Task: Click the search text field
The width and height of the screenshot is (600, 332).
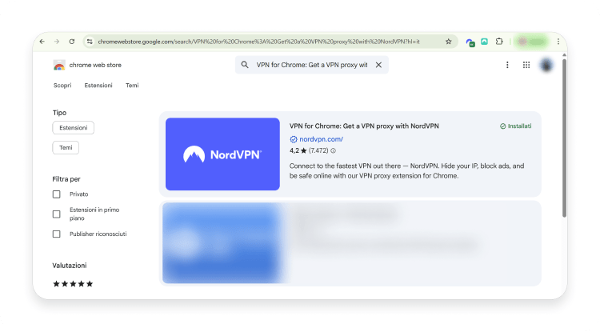Action: (312, 65)
